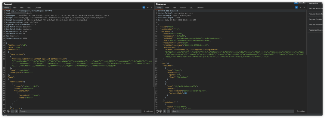The width and height of the screenshot is (325, 118).
Task: Click the Request panel search field
Action: [x=80, y=111]
